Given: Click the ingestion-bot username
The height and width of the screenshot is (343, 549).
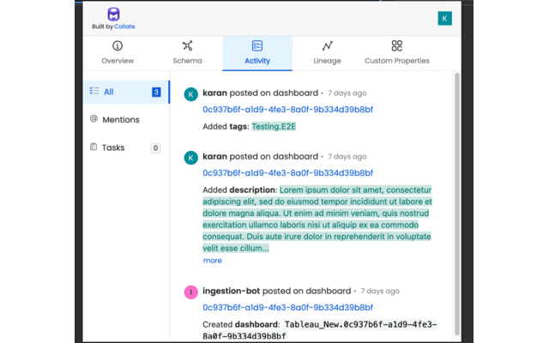Looking at the screenshot, I should click(x=232, y=291).
